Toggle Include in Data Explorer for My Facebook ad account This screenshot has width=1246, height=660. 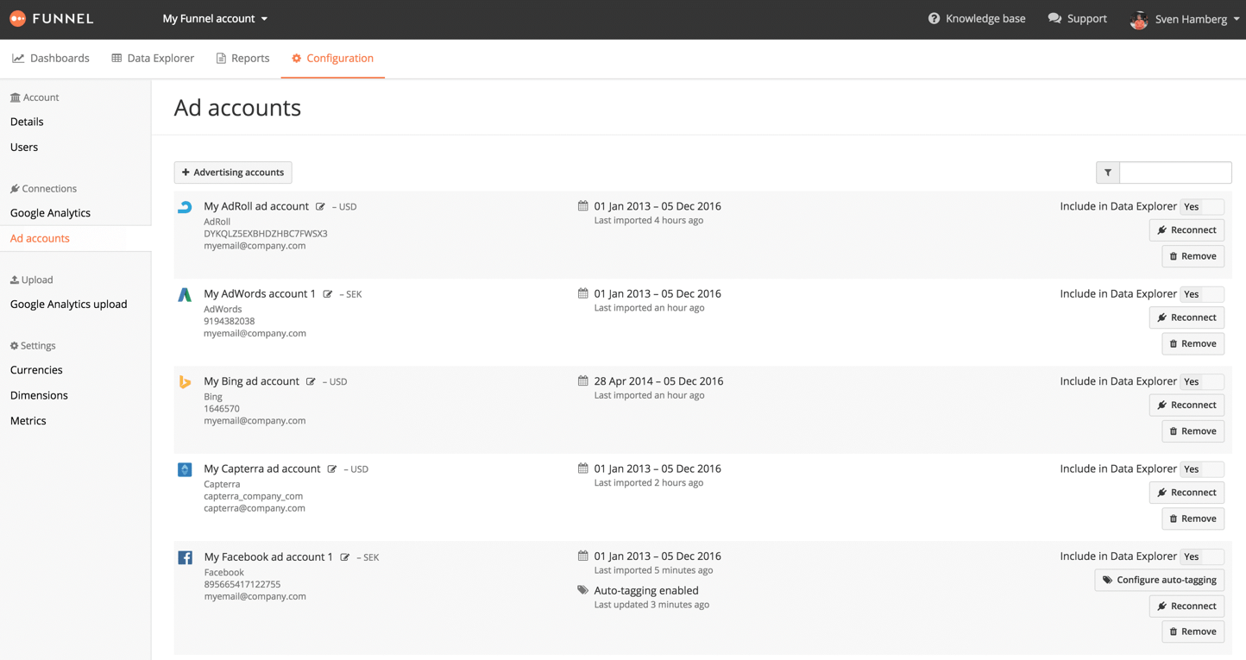[x=1203, y=556]
